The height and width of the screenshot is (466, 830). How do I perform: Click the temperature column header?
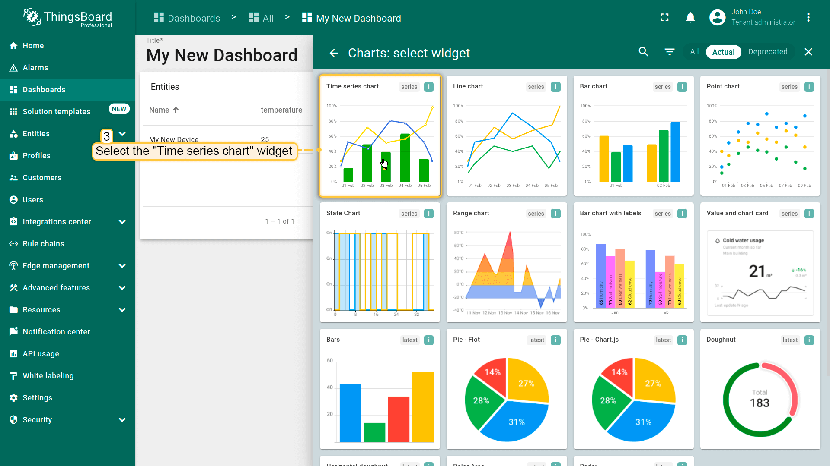(281, 110)
